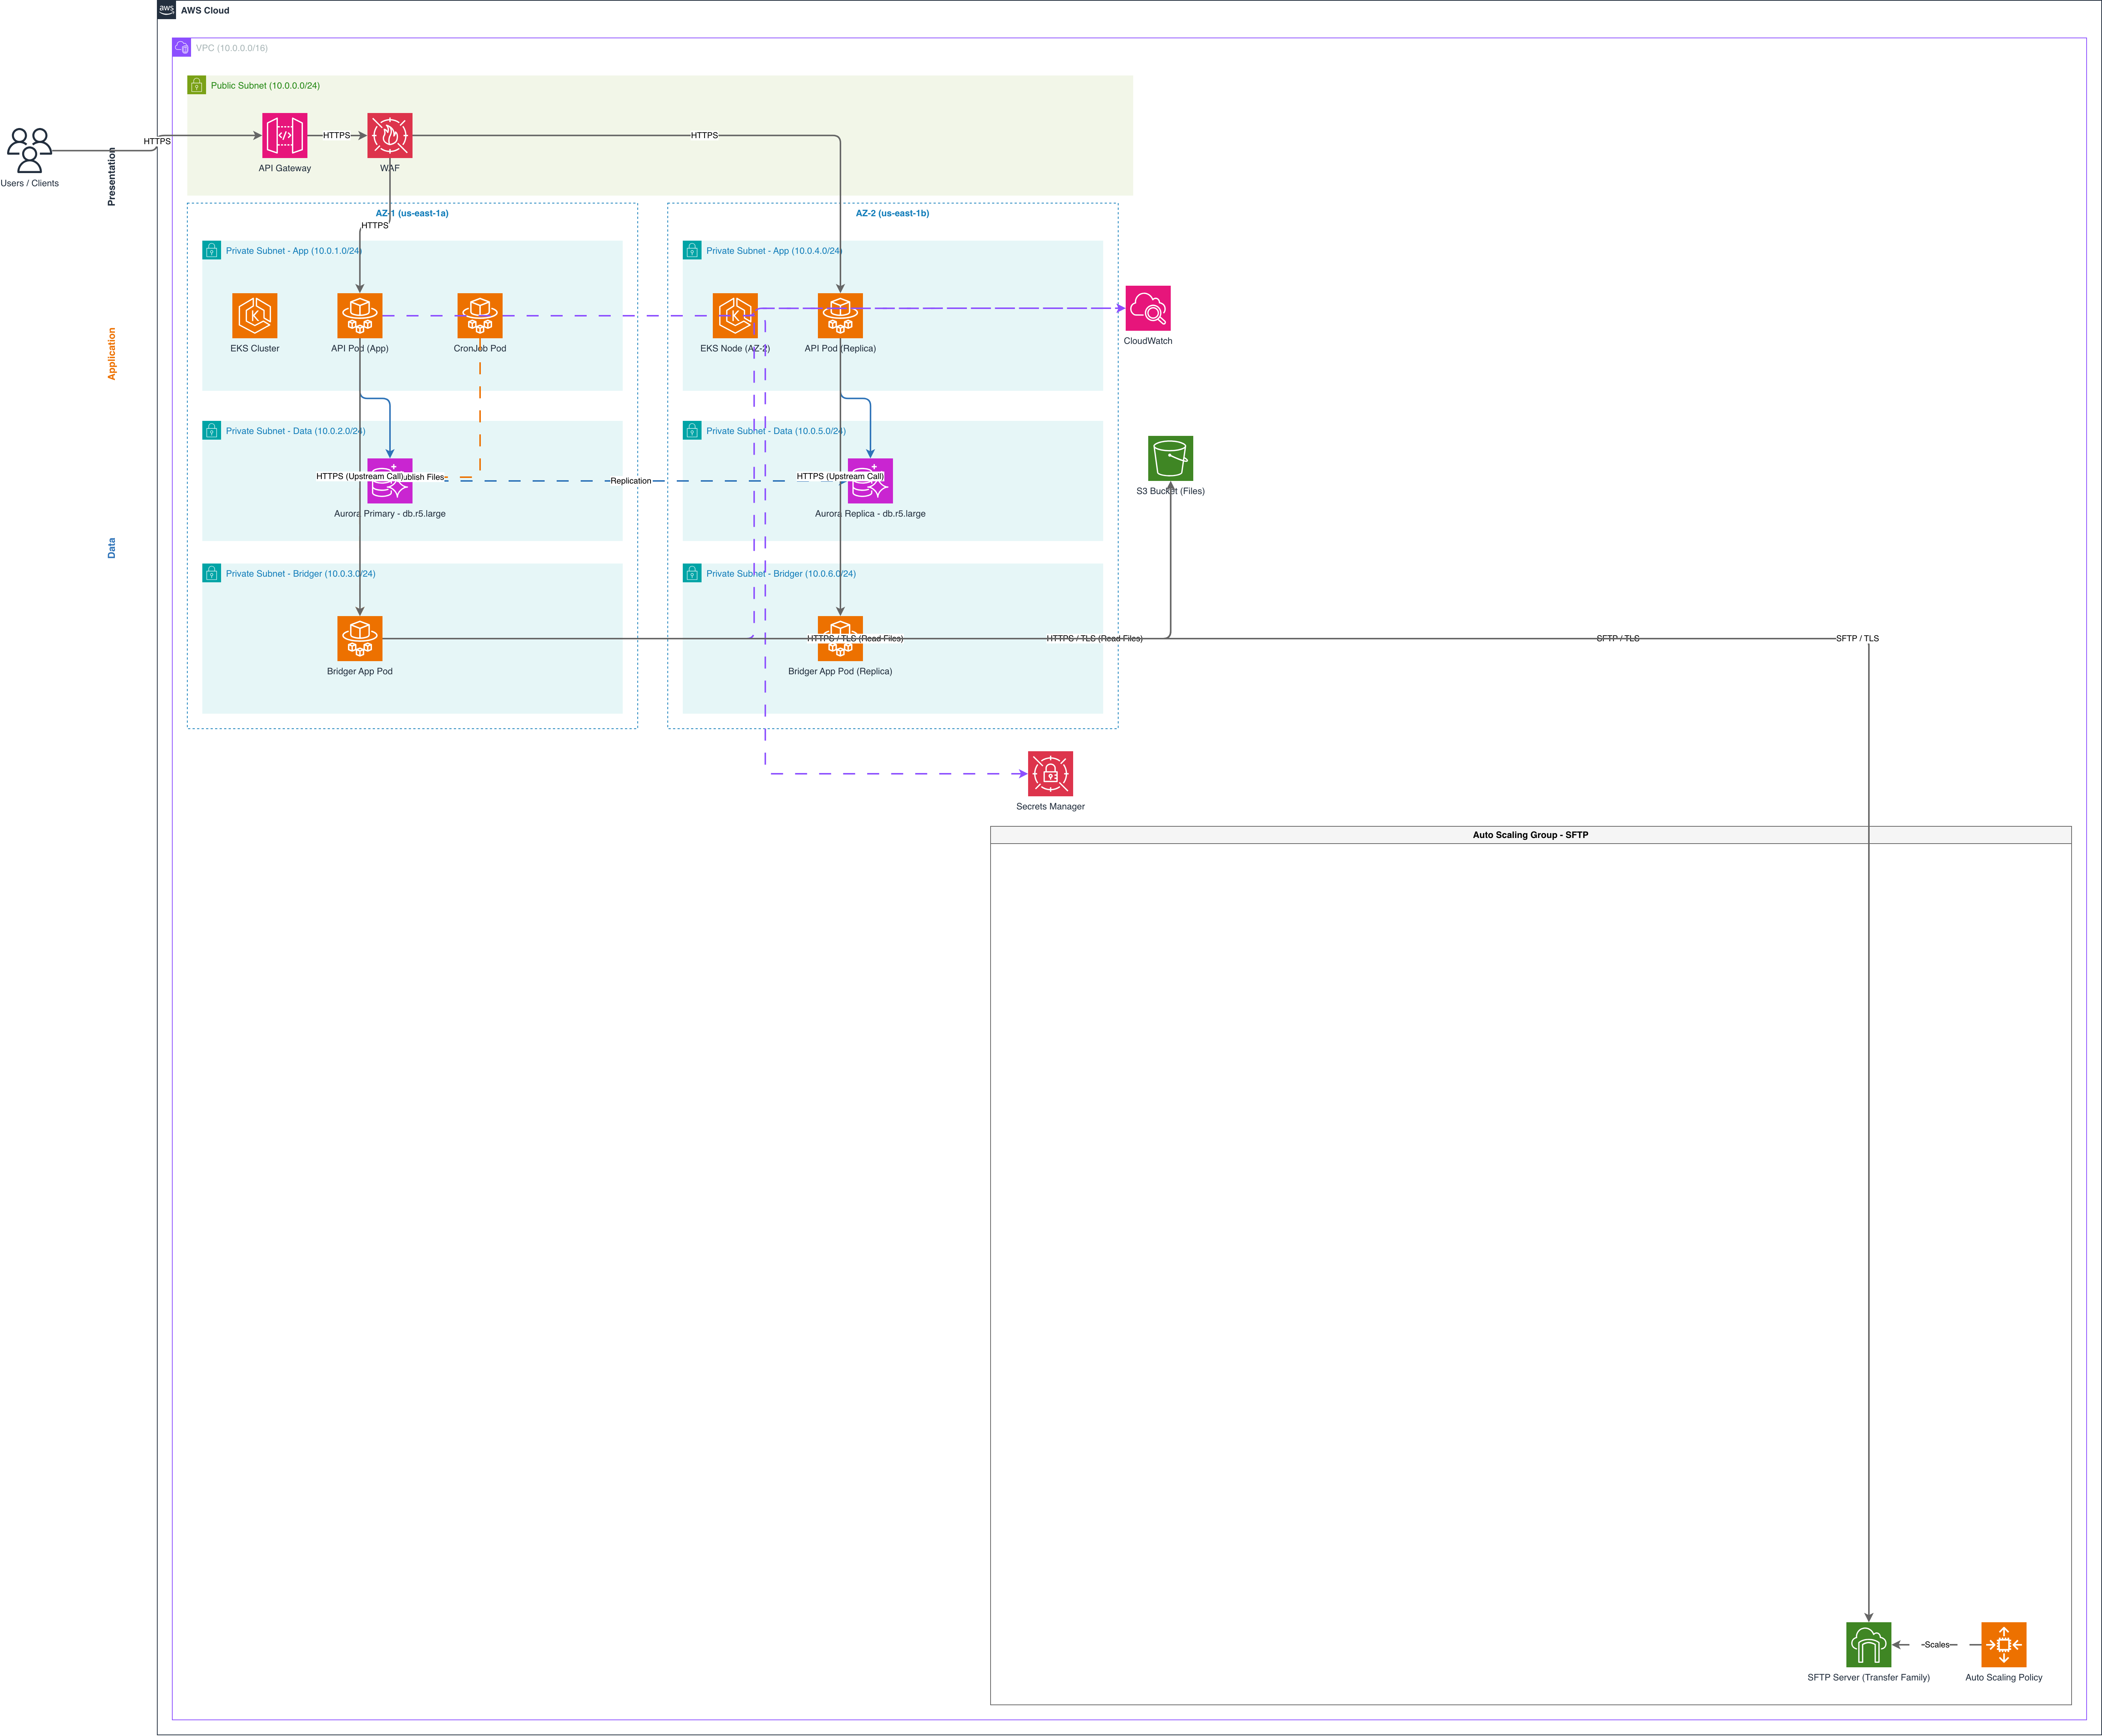
Task: Click the Aurora Primary database icon
Action: (390, 481)
